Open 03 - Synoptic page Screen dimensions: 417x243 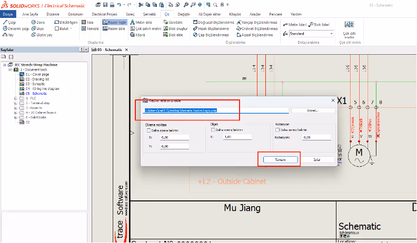(35, 84)
